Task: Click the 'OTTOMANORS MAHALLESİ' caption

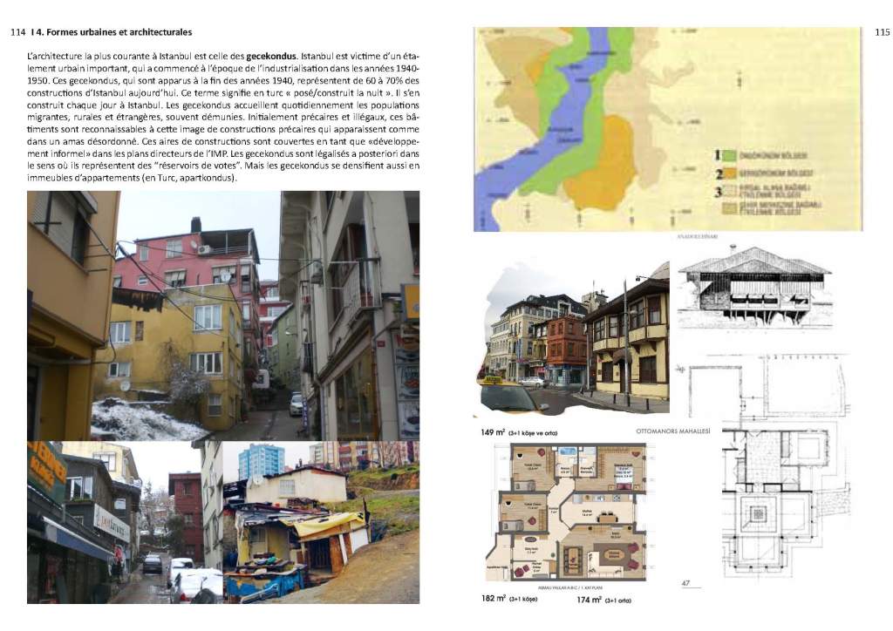Action: pos(674,431)
